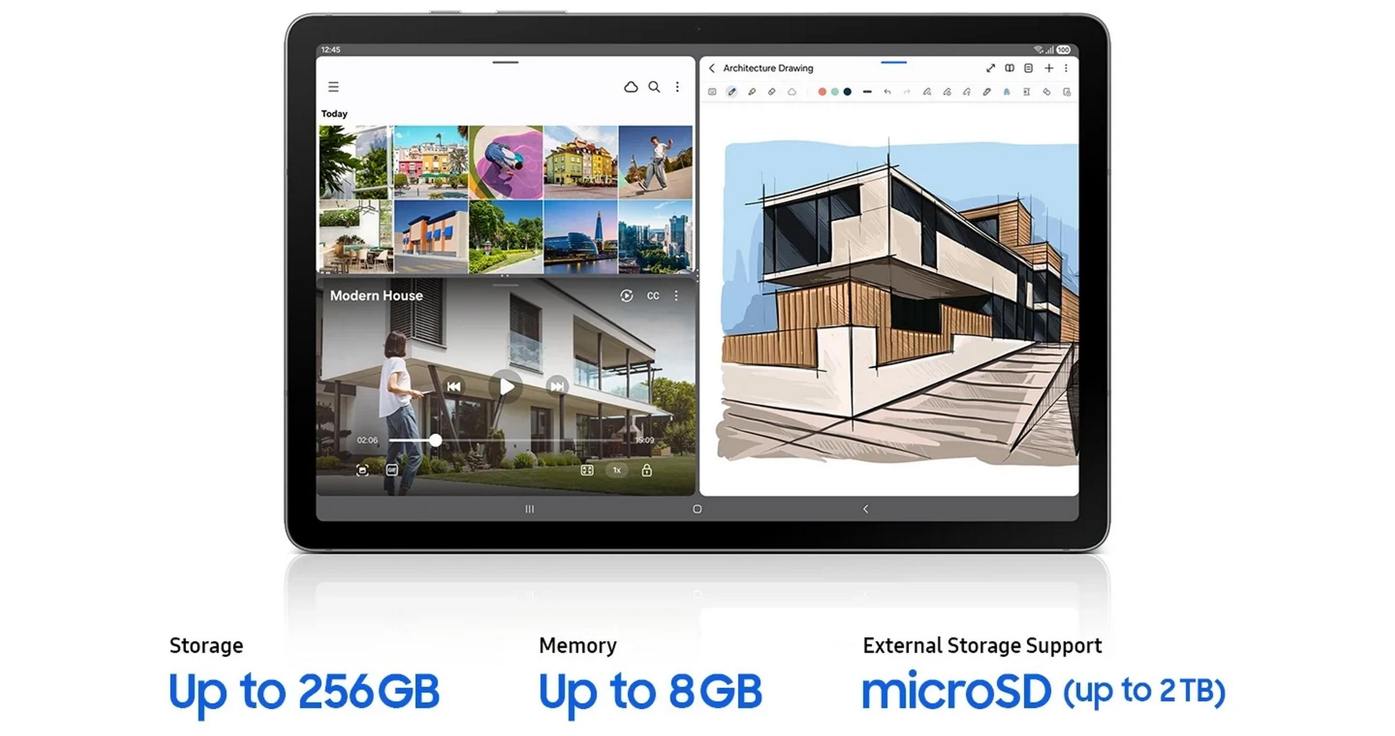The width and height of the screenshot is (1395, 736).
Task: Undo the last drawing stroke
Action: [887, 92]
